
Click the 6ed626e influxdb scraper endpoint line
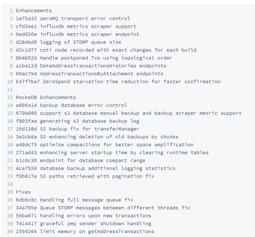(x=77, y=34)
